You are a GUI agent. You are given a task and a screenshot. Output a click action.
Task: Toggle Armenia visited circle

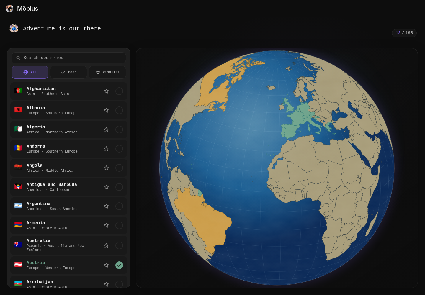(x=119, y=225)
